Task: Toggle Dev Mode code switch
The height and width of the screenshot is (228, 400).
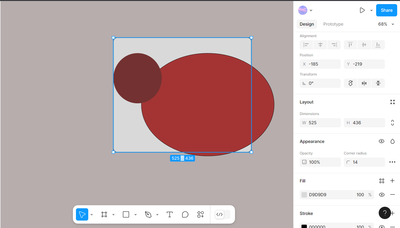Action: pos(222,214)
